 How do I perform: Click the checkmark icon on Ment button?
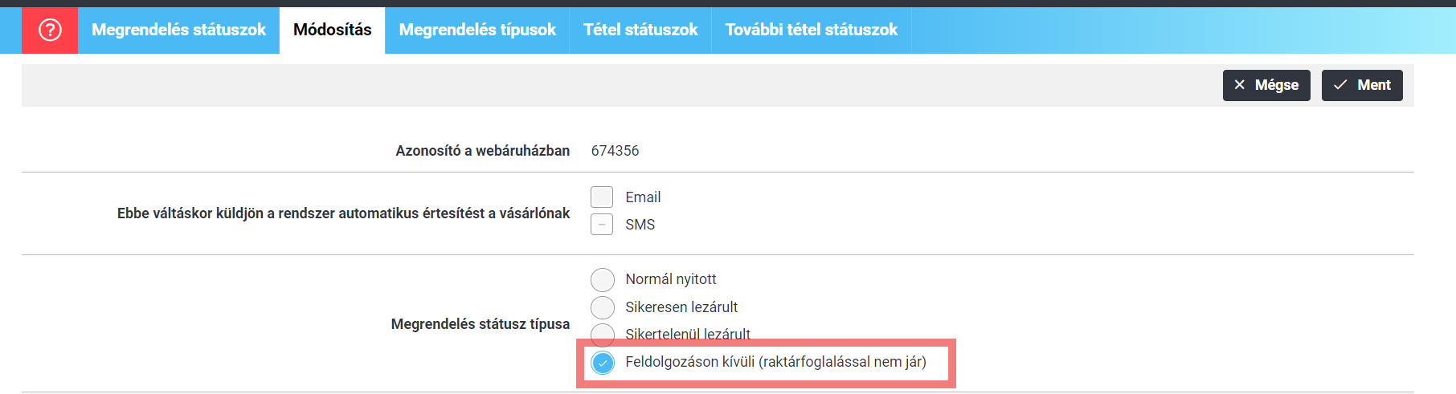pyautogui.click(x=1340, y=85)
